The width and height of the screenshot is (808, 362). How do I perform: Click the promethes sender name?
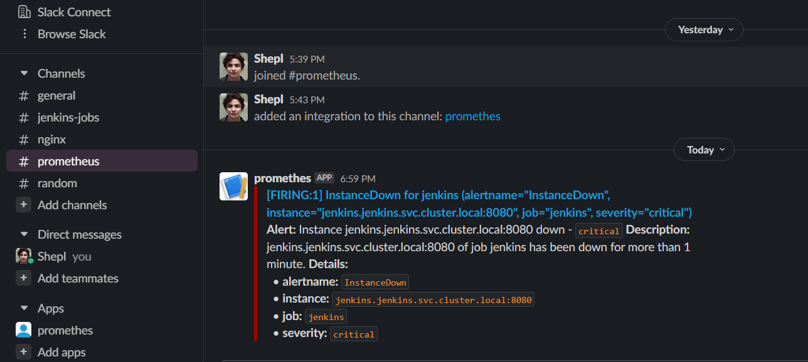(x=282, y=178)
